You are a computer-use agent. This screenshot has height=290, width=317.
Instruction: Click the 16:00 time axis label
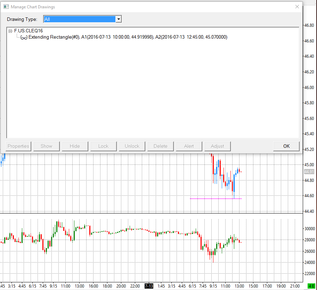(94, 286)
